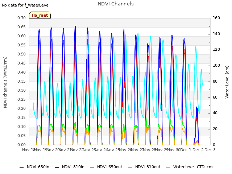Click the Nov 25 date axis label
Image resolution: width=232 pixels, height=174 pixels.
[x=113, y=150]
